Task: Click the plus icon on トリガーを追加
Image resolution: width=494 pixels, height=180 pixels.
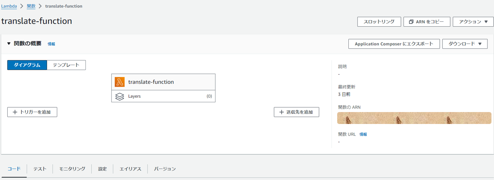Action: pos(15,112)
